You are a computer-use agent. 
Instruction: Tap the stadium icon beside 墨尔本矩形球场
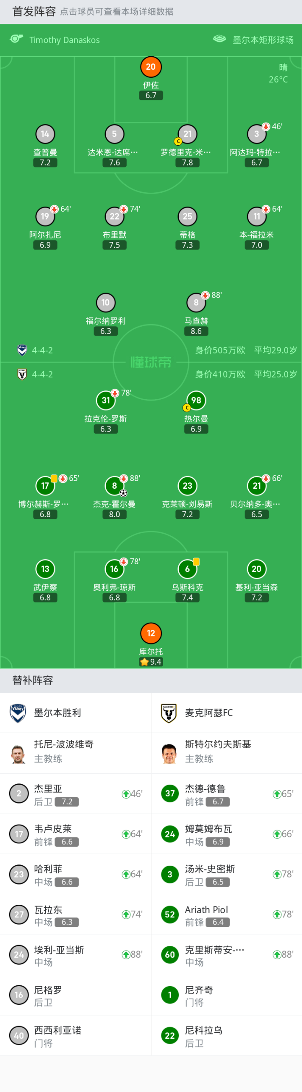219,39
